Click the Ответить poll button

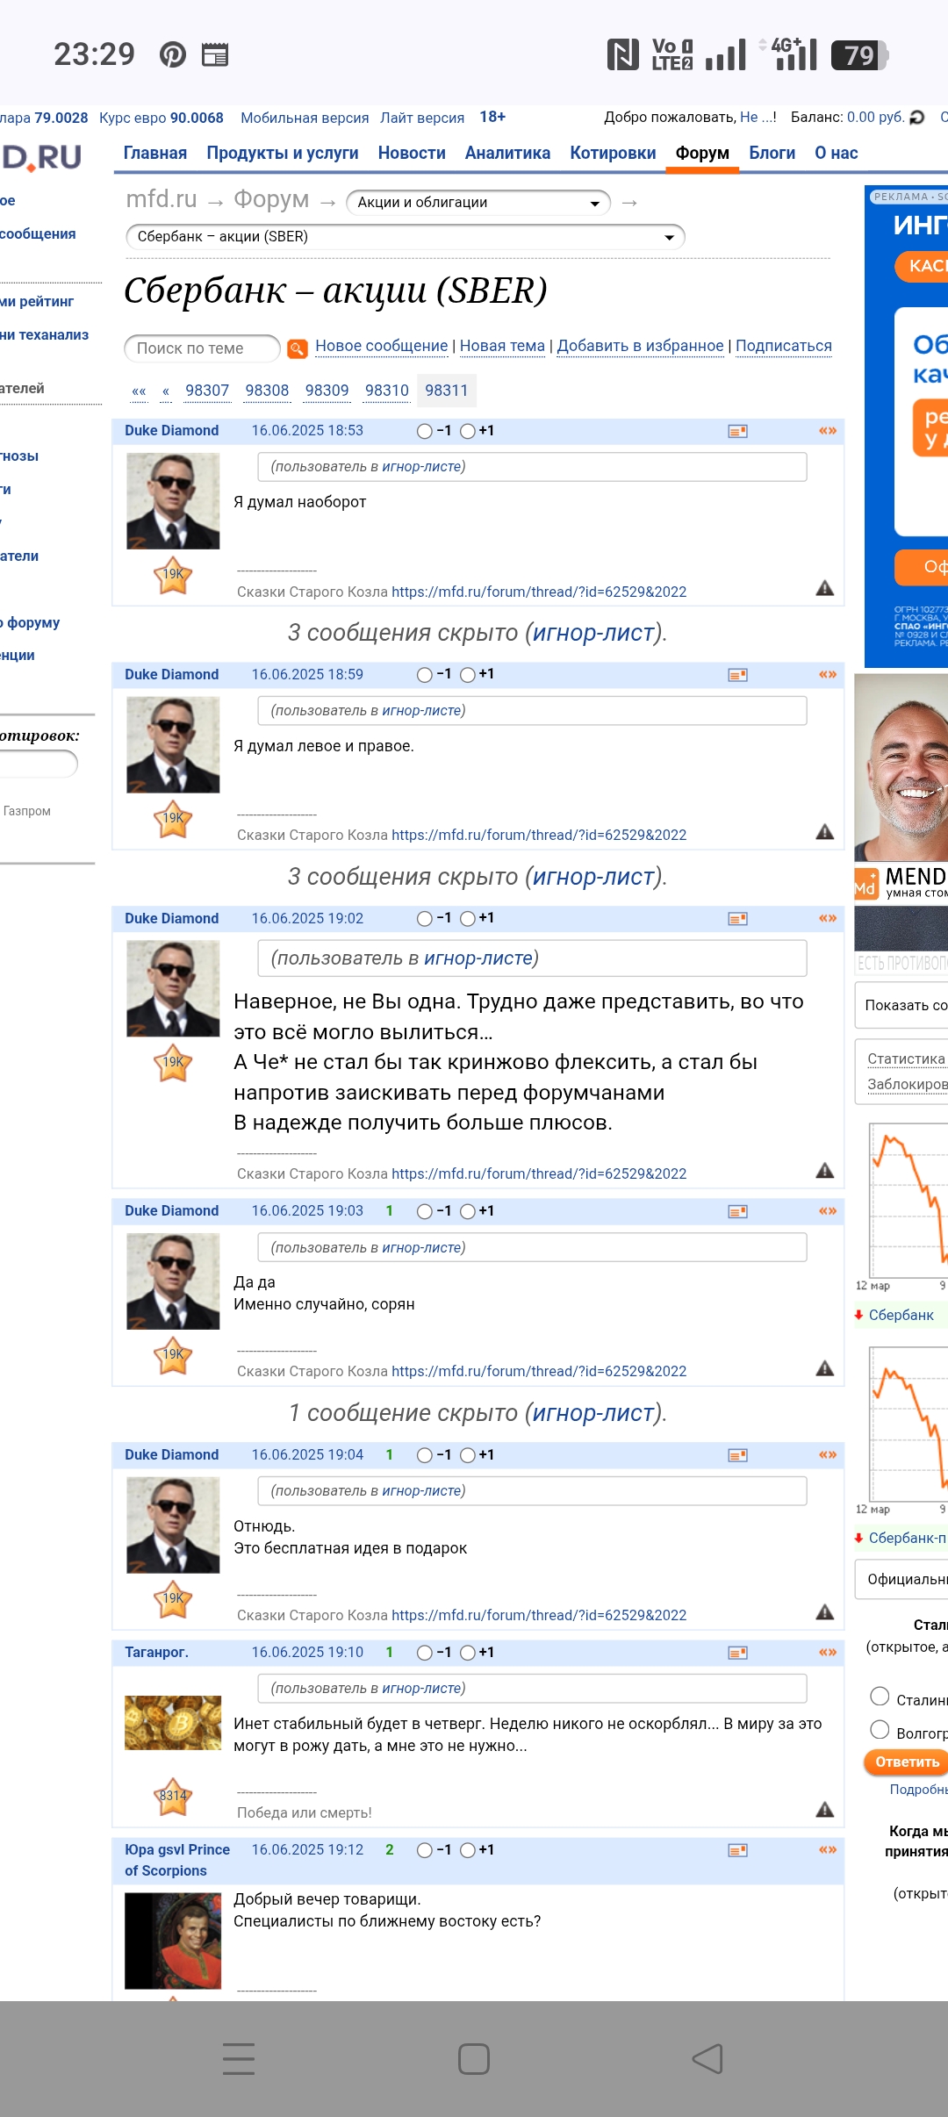pyautogui.click(x=908, y=1762)
